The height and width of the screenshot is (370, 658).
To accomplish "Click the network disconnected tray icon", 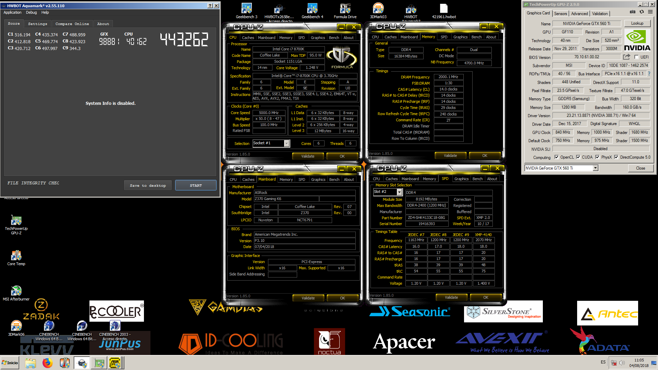I will pyautogui.click(x=614, y=363).
